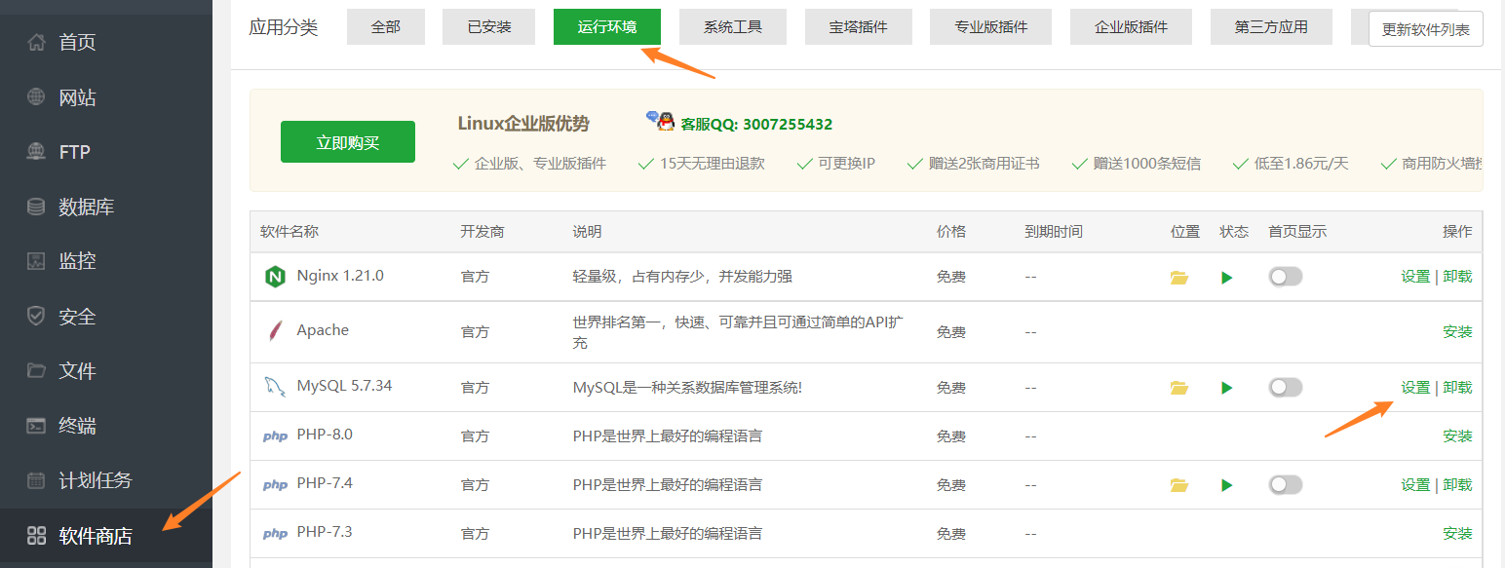Click the MySQL dolphin icon
Viewport: 1505px width, 568px height.
pyautogui.click(x=274, y=387)
